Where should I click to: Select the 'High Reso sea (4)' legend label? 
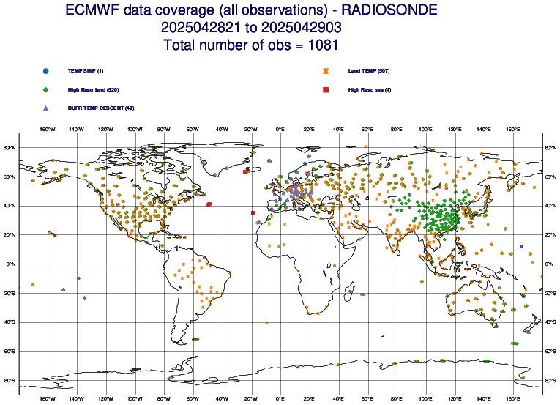(x=370, y=90)
